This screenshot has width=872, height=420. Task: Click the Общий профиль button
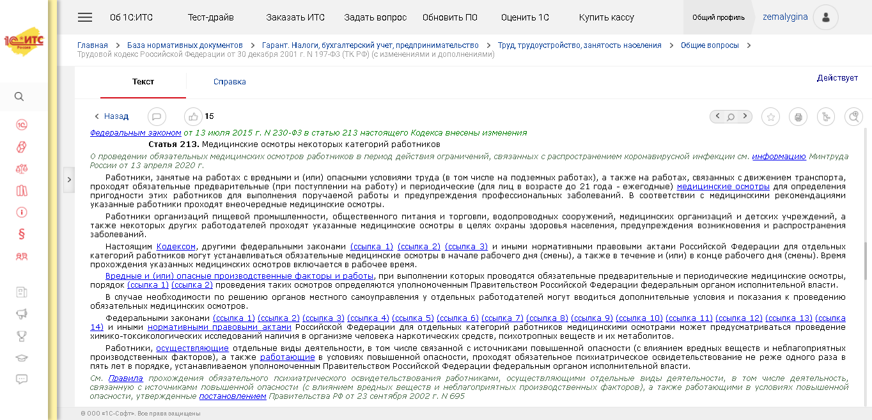pyautogui.click(x=719, y=18)
